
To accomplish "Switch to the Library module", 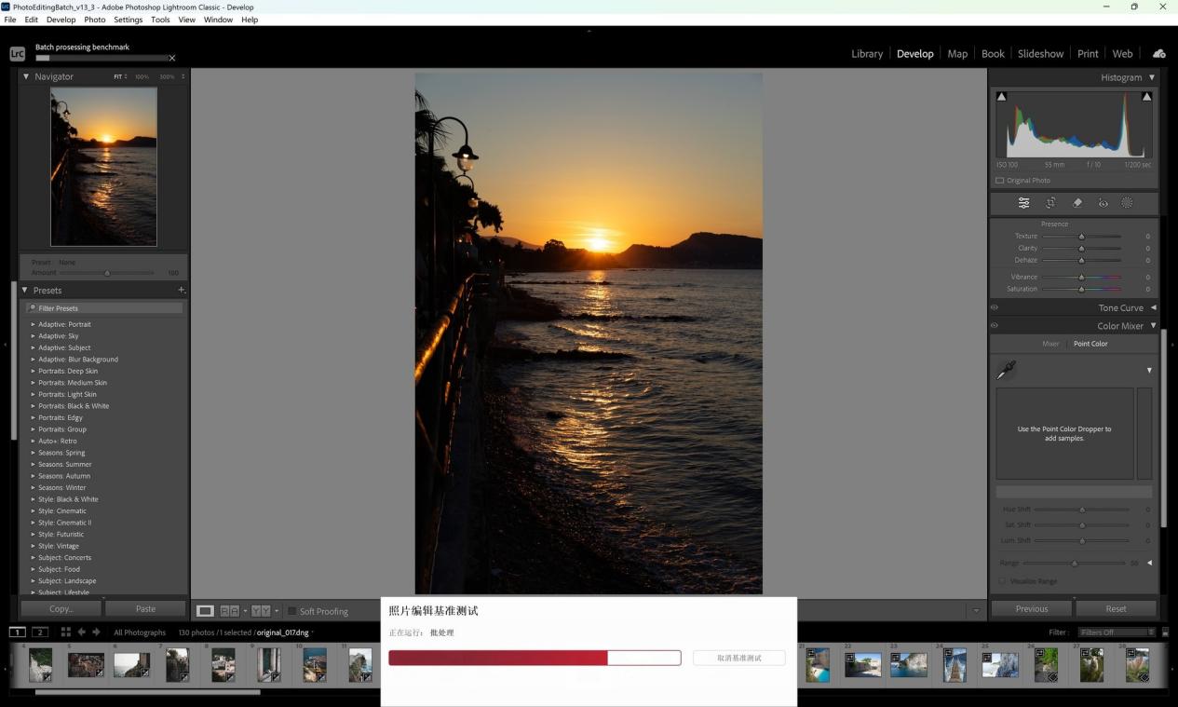I will pyautogui.click(x=866, y=54).
